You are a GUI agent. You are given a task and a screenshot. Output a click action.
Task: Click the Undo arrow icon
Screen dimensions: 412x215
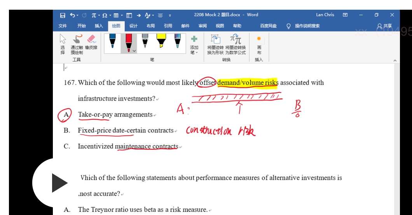[x=73, y=15]
